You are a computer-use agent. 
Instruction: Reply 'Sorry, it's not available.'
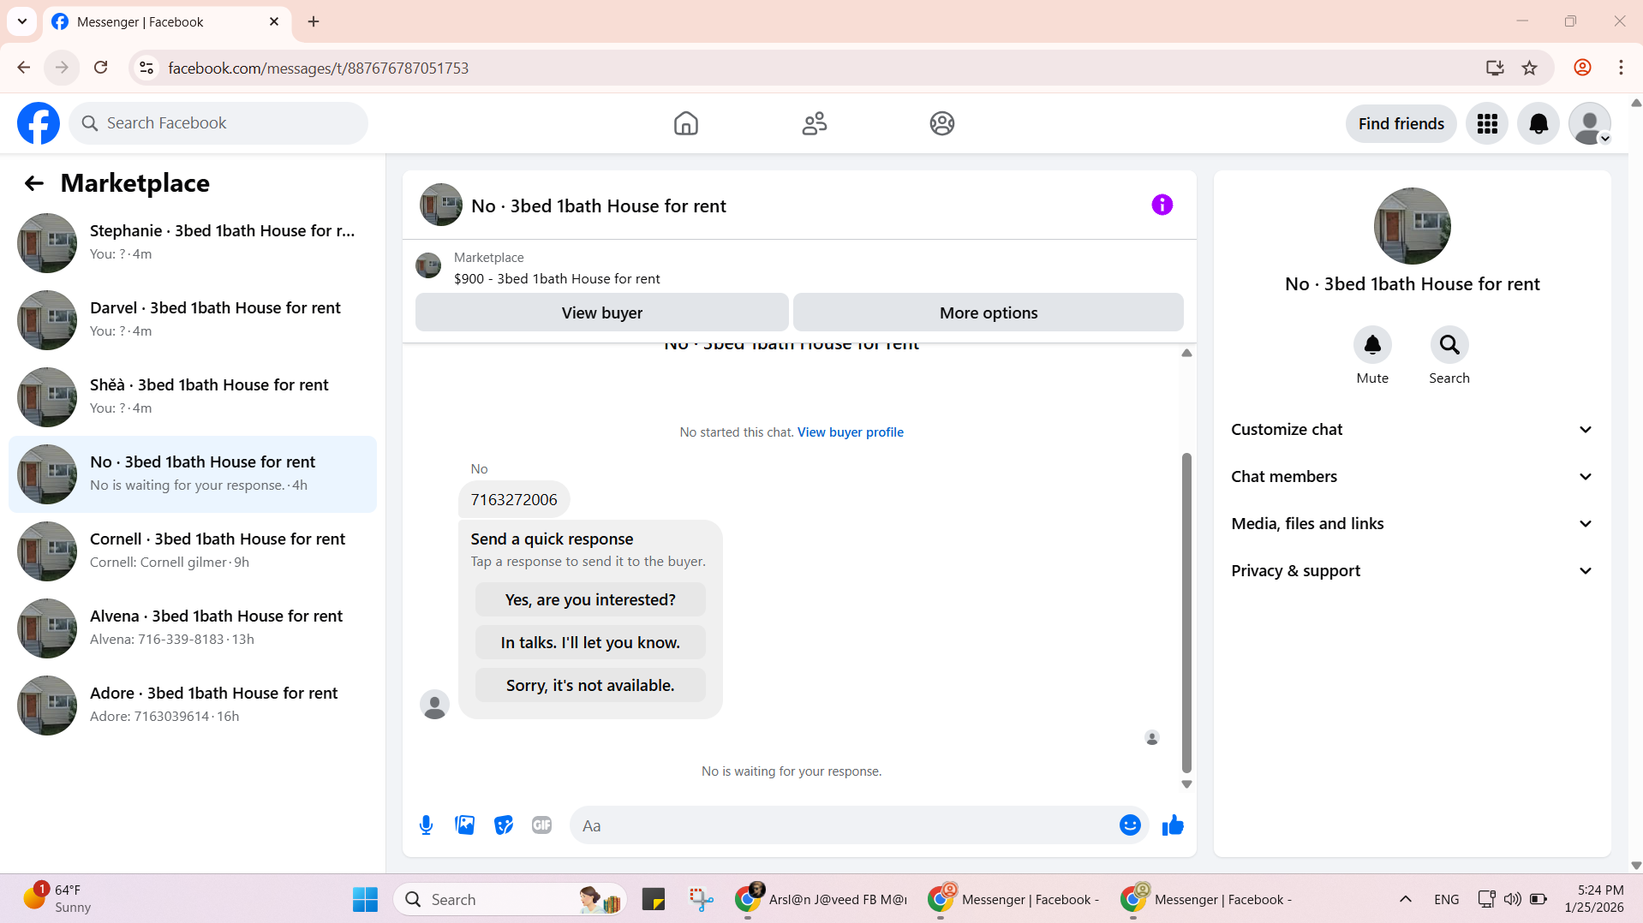tap(590, 685)
